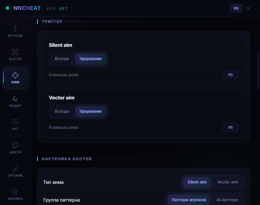Set Silent aim trigger to Всегда
260x205 pixels.
click(x=62, y=59)
